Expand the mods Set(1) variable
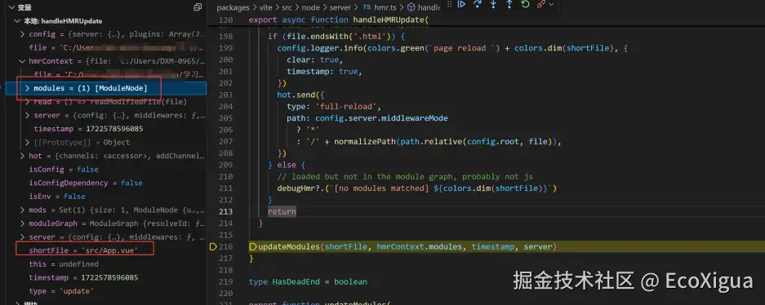 tap(22, 210)
